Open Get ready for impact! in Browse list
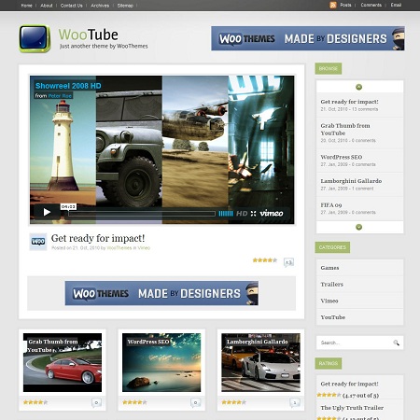 (349, 102)
